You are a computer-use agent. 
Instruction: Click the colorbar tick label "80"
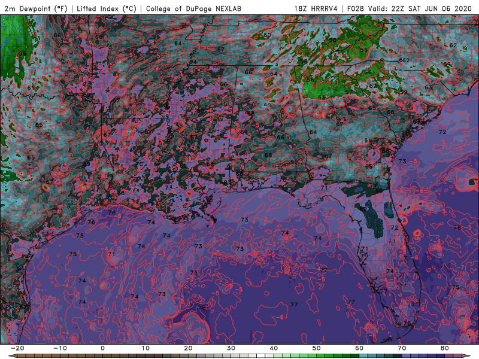[x=445, y=348]
